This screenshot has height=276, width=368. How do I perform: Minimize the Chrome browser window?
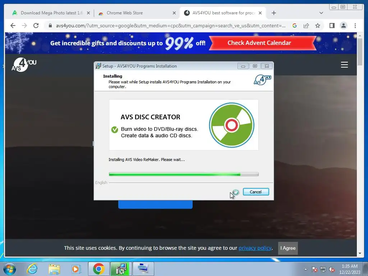pos(333,7)
